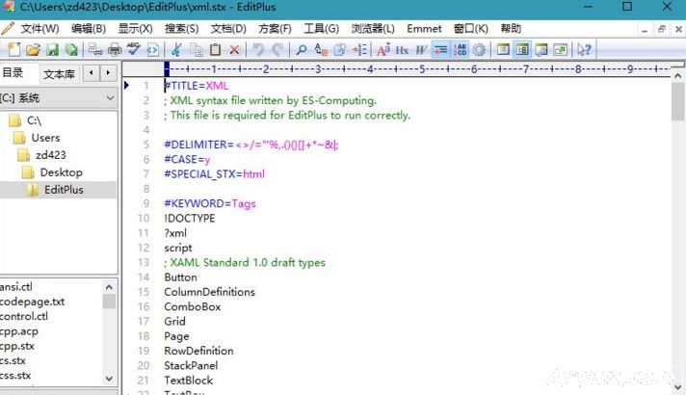The image size is (686, 395).
Task: Open the 帮助 menu
Action: 511,29
